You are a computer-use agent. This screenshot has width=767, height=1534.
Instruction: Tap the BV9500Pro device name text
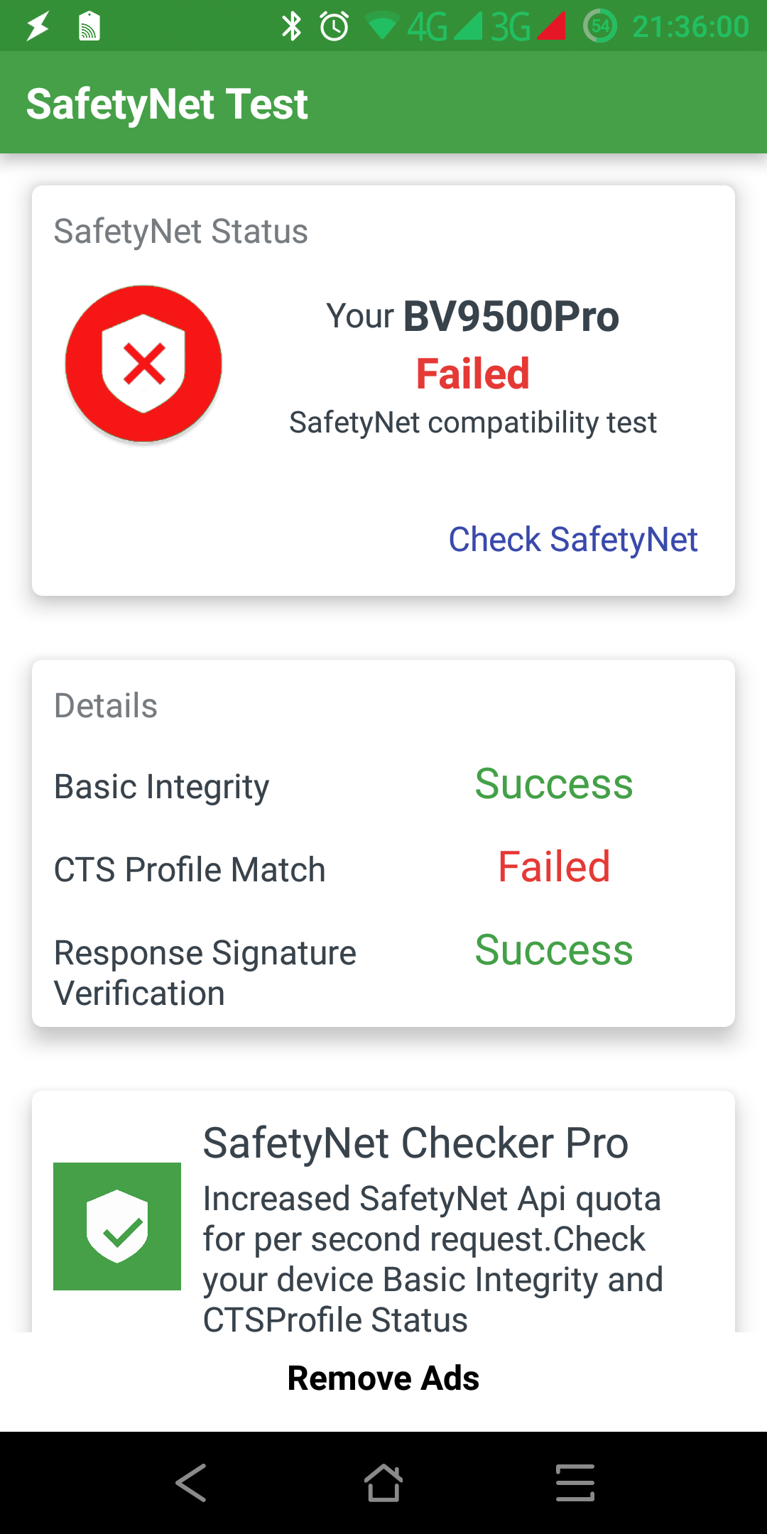click(511, 316)
